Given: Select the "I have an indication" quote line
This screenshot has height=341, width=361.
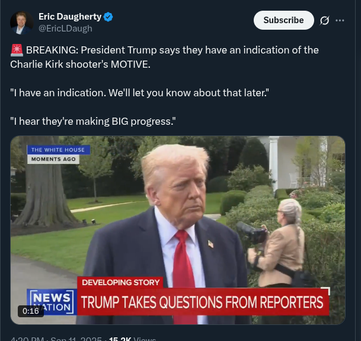Looking at the screenshot, I should [139, 93].
